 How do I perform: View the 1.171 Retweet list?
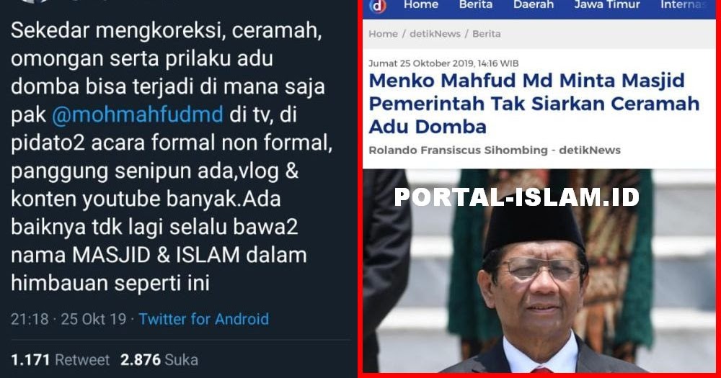click(61, 359)
